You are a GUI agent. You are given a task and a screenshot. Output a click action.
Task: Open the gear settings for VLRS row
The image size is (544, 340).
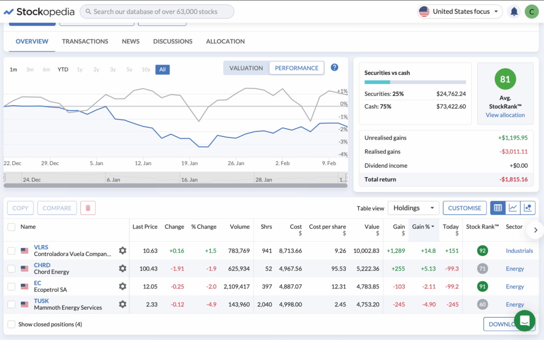click(123, 251)
